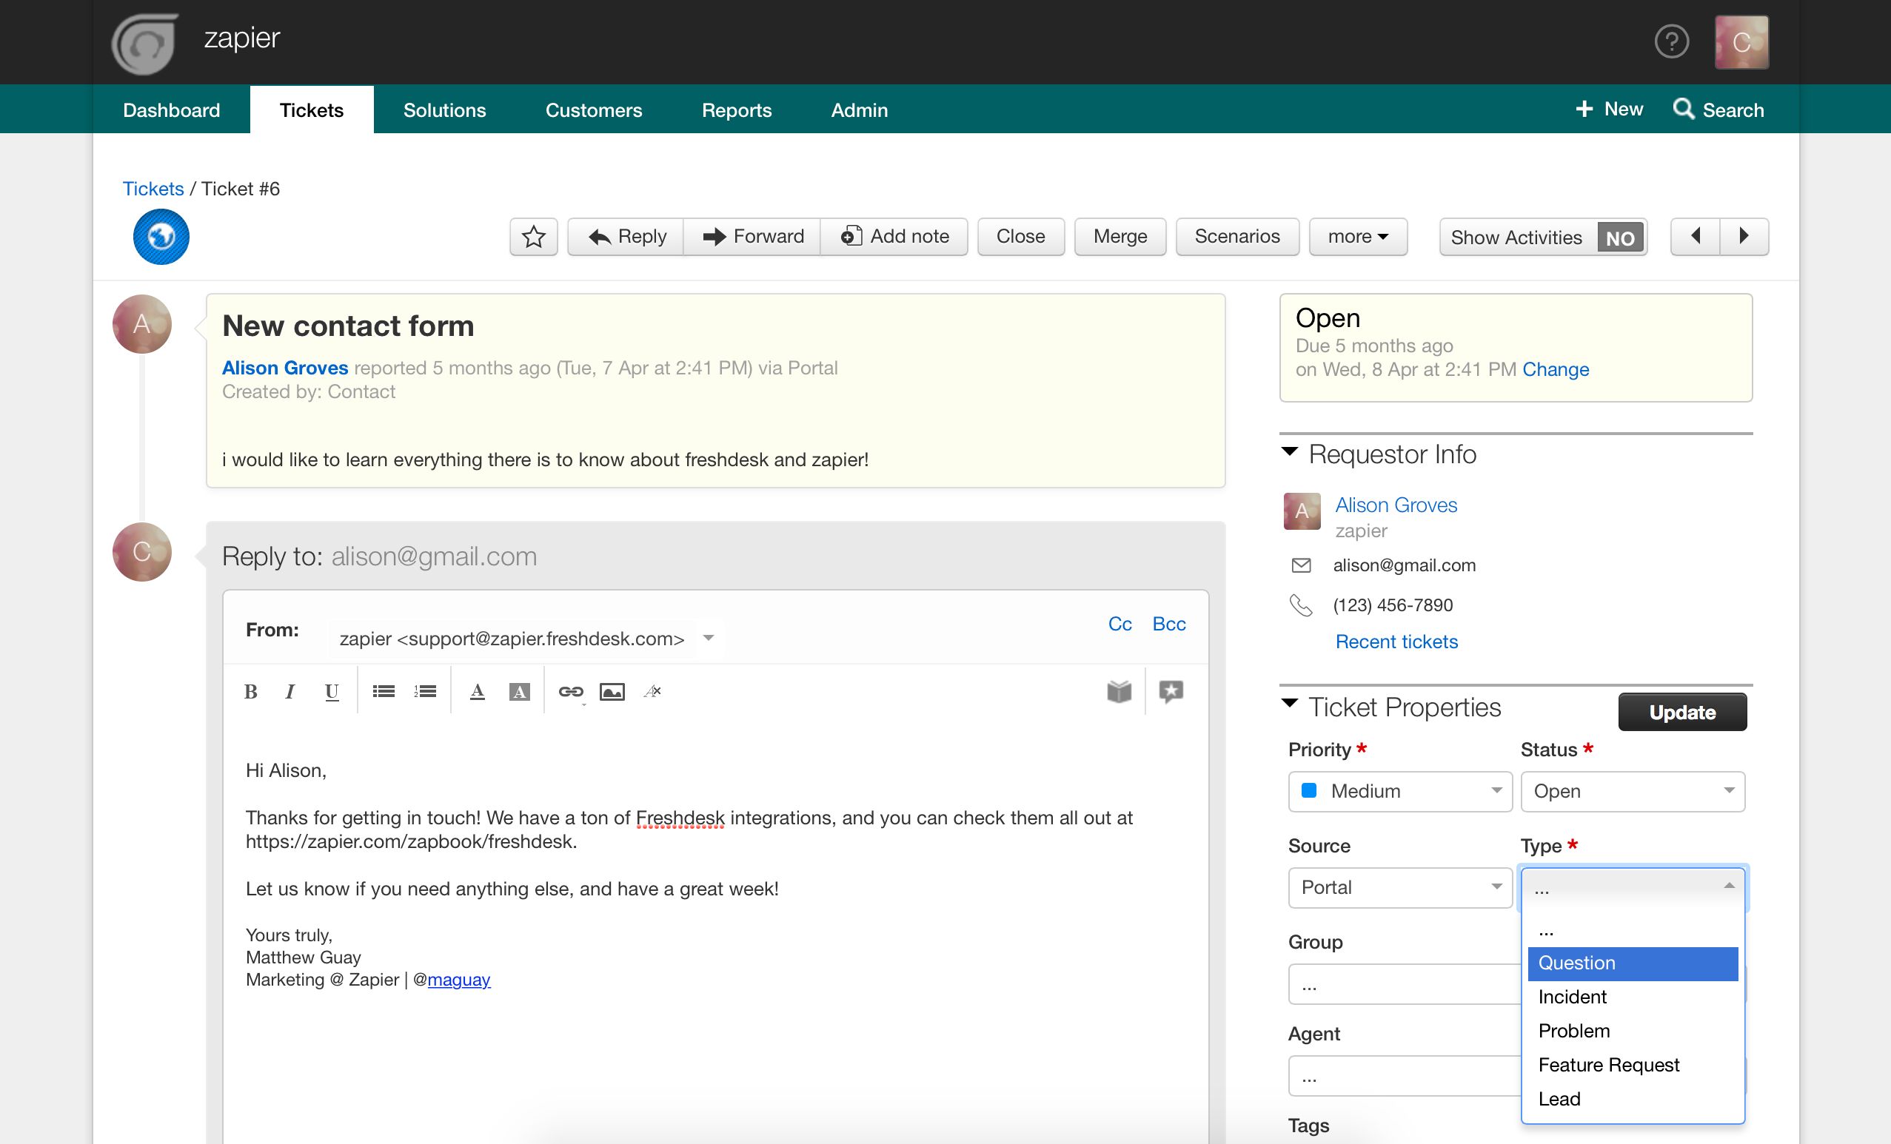This screenshot has width=1891, height=1144.
Task: Open canned responses icon in editor
Action: (1171, 692)
